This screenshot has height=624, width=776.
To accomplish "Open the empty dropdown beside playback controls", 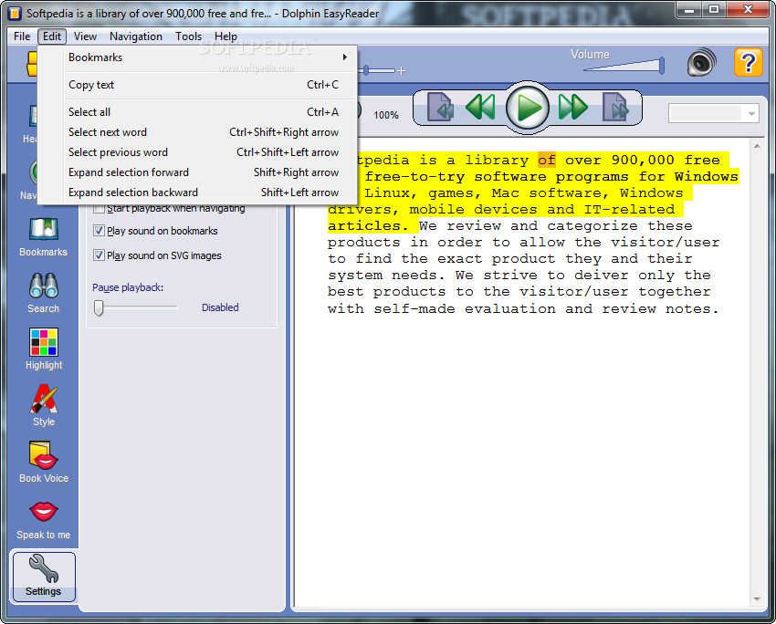I will [x=713, y=113].
